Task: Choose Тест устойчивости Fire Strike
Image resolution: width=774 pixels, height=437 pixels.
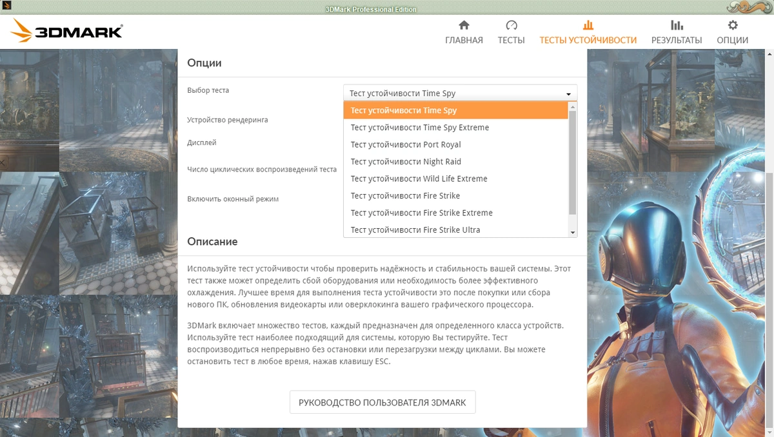Action: (x=456, y=196)
